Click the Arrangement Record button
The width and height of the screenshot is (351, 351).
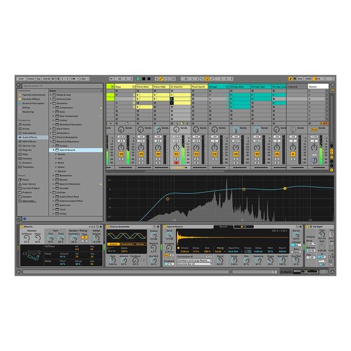point(149,79)
